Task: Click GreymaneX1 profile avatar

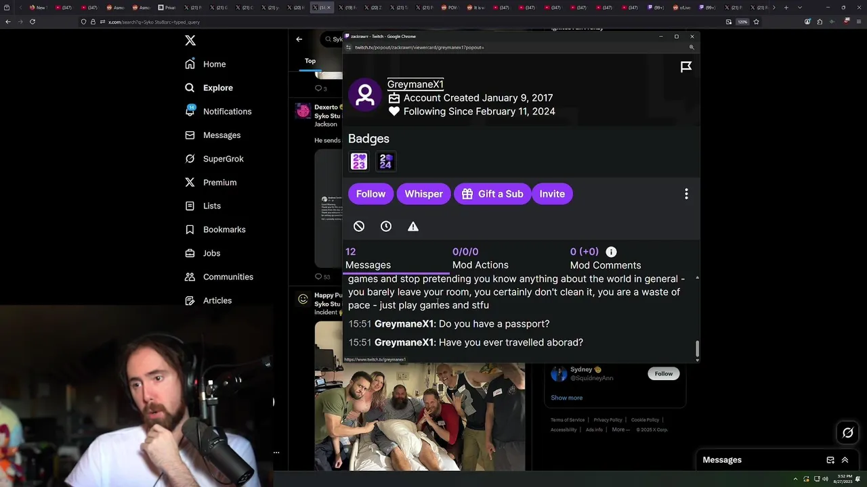Action: coord(365,95)
